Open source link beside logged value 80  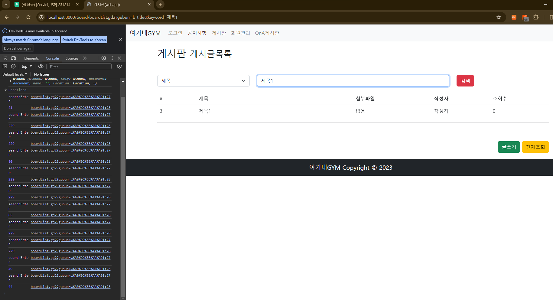[70, 161]
